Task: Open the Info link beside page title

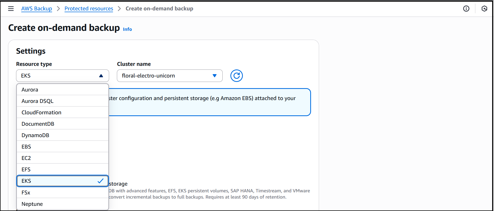Action: (127, 29)
